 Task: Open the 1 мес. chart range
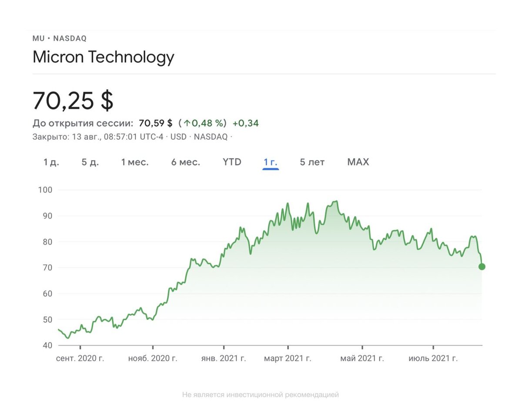click(x=135, y=162)
